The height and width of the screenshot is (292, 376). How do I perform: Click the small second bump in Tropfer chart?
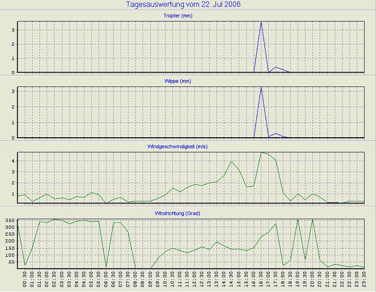(276, 67)
